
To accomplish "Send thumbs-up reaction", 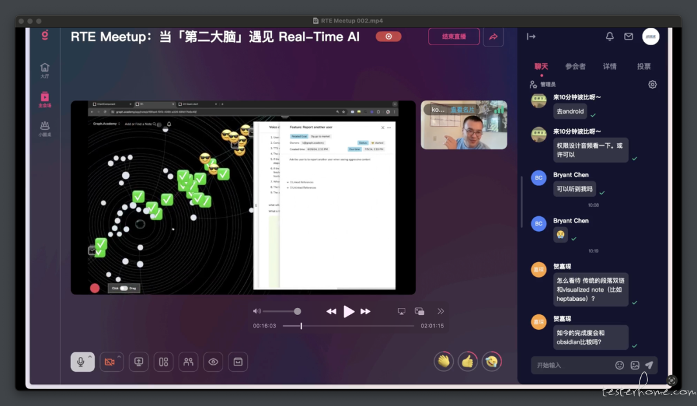I will point(468,361).
